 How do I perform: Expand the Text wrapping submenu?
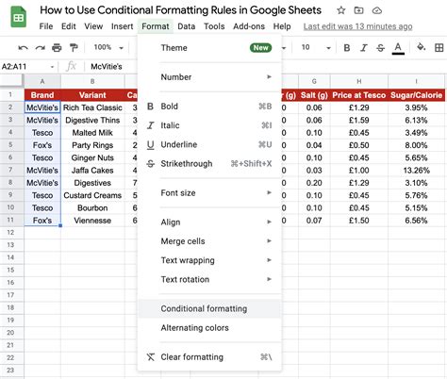pyautogui.click(x=209, y=260)
